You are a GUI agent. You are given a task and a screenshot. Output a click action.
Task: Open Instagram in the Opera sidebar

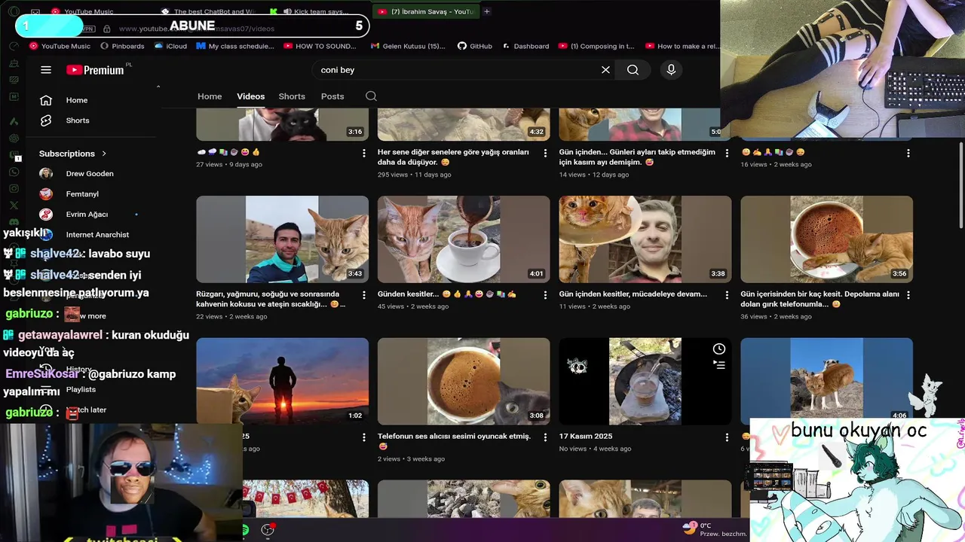[14, 188]
